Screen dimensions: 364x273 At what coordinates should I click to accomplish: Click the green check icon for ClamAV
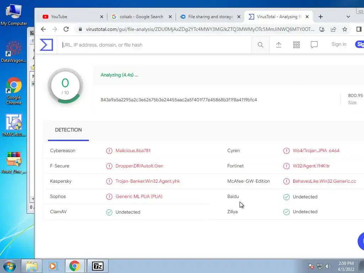pos(109,212)
